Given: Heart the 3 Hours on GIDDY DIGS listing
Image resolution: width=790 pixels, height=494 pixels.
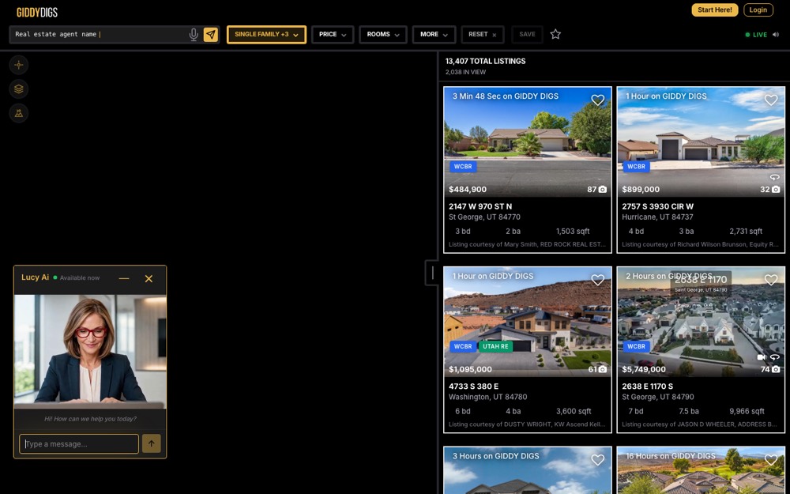Looking at the screenshot, I should pyautogui.click(x=597, y=460).
